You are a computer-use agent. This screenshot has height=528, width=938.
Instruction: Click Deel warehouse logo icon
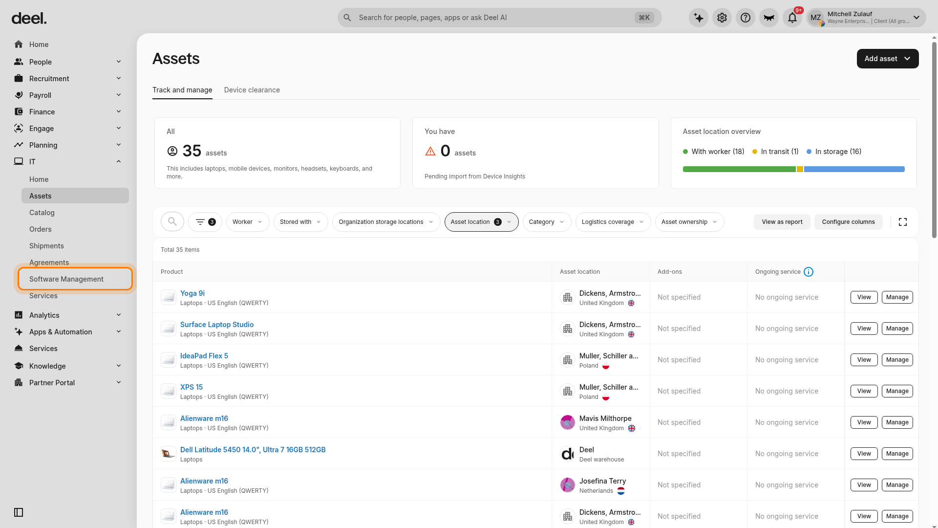pyautogui.click(x=568, y=453)
